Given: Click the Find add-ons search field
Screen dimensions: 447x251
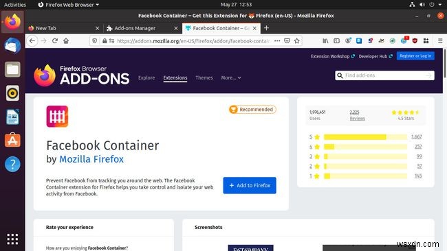Looking at the screenshot, I should (384, 75).
